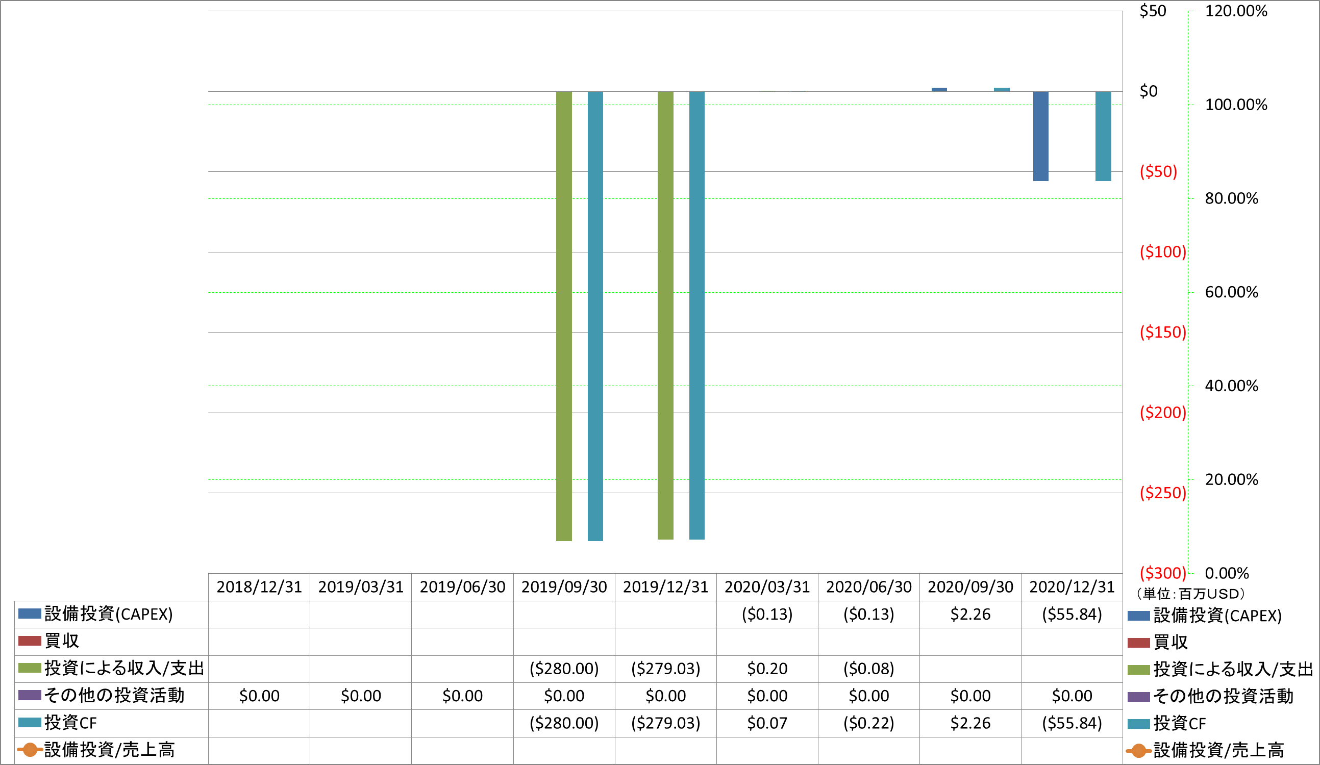Click the green 投資による収入/支出 swatch in the data table
This screenshot has width=1320, height=765.
pyautogui.click(x=30, y=668)
